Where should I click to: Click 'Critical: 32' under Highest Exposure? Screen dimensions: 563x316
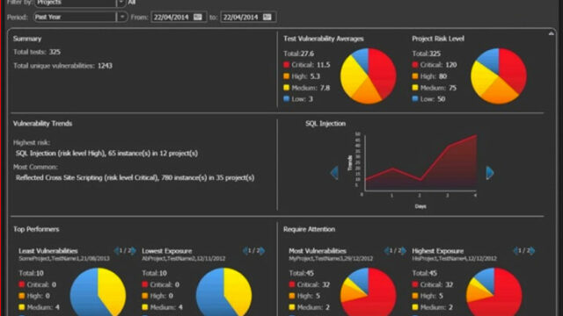click(x=436, y=284)
